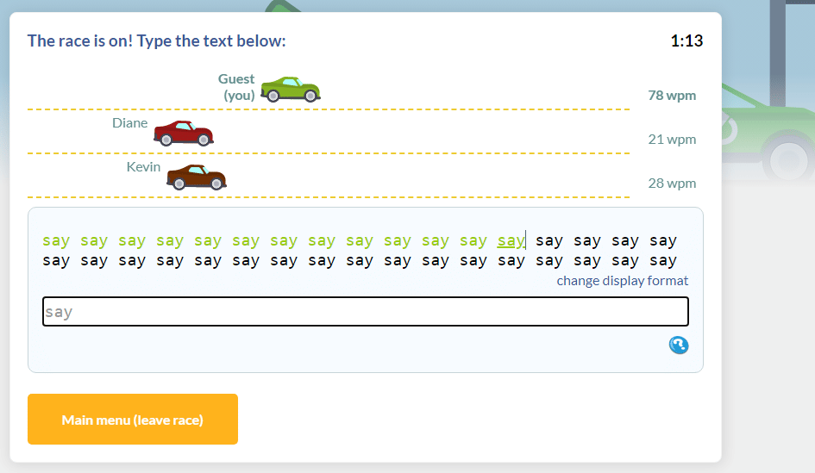Click Guest's green race car
This screenshot has height=473, width=815.
point(291,89)
